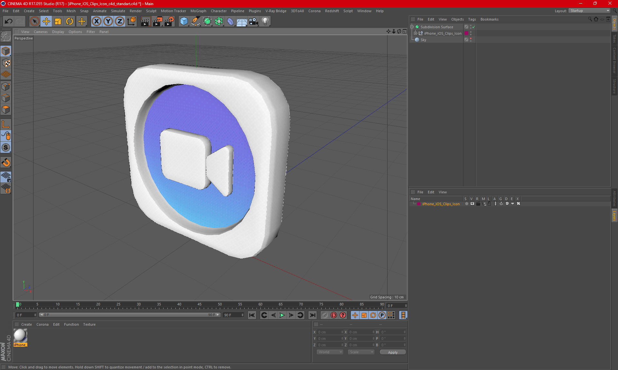This screenshot has width=618, height=370.
Task: Open the MoGraph array objects icon
Action: (x=219, y=21)
